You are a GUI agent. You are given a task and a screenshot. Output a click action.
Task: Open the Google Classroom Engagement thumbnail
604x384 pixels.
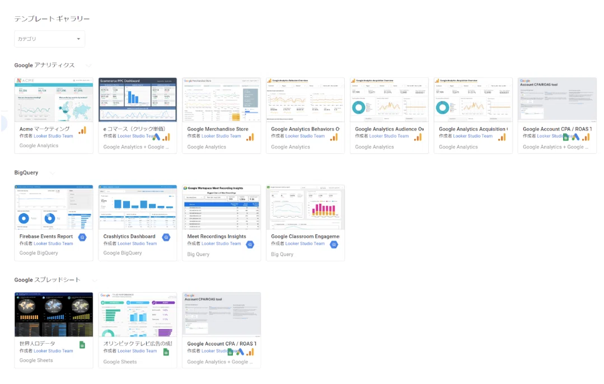click(306, 207)
